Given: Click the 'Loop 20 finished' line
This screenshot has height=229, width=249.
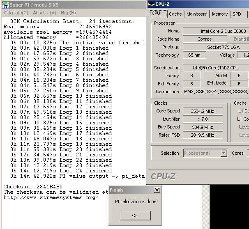Looking at the screenshot, I should pyautogui.click(x=61, y=149).
